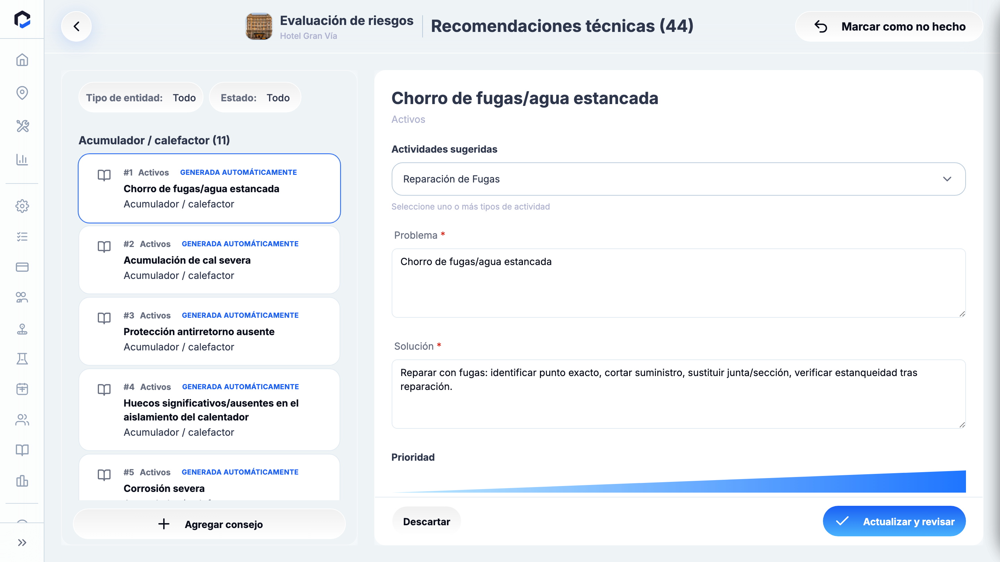Open Actividades sugeridas Reparación de Fugas dropdown
The width and height of the screenshot is (1000, 562).
[678, 179]
